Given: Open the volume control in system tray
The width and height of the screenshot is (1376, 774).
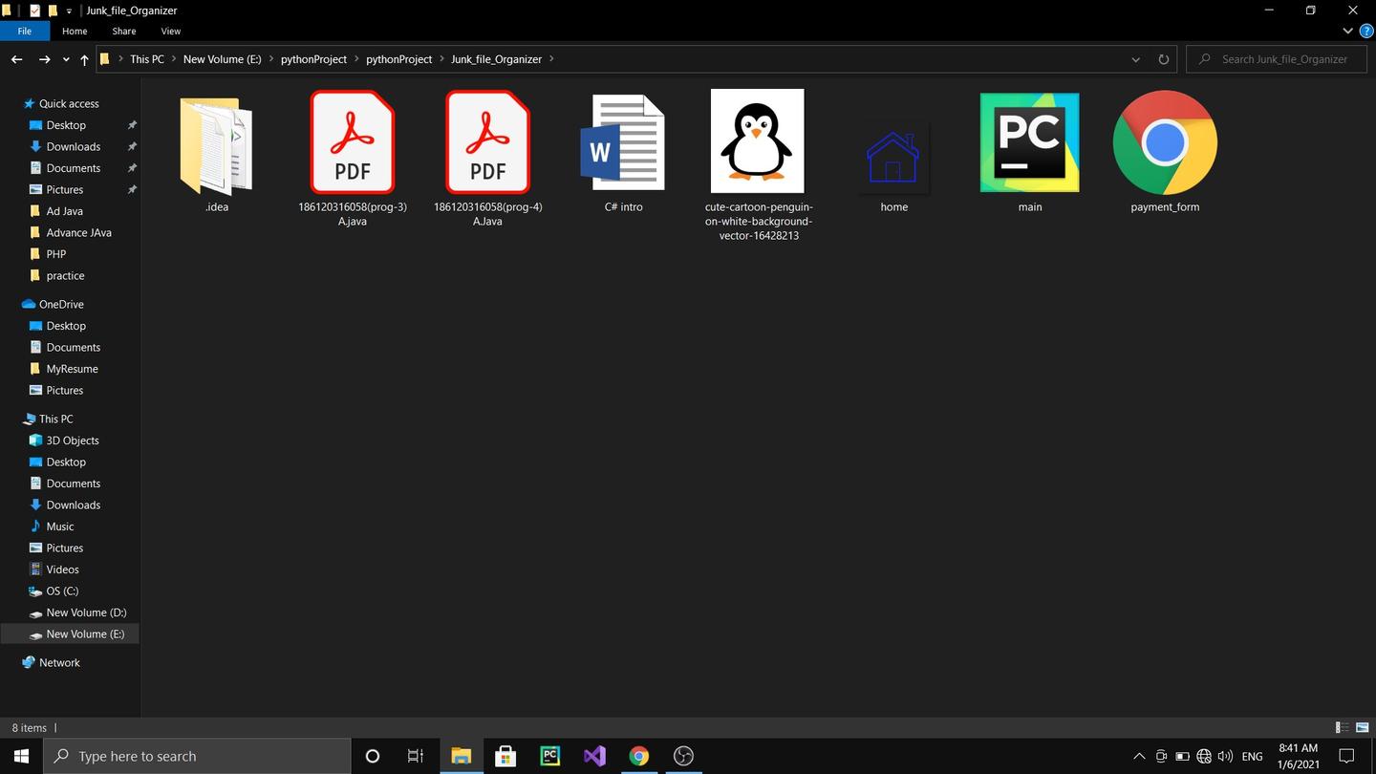Looking at the screenshot, I should (x=1225, y=756).
